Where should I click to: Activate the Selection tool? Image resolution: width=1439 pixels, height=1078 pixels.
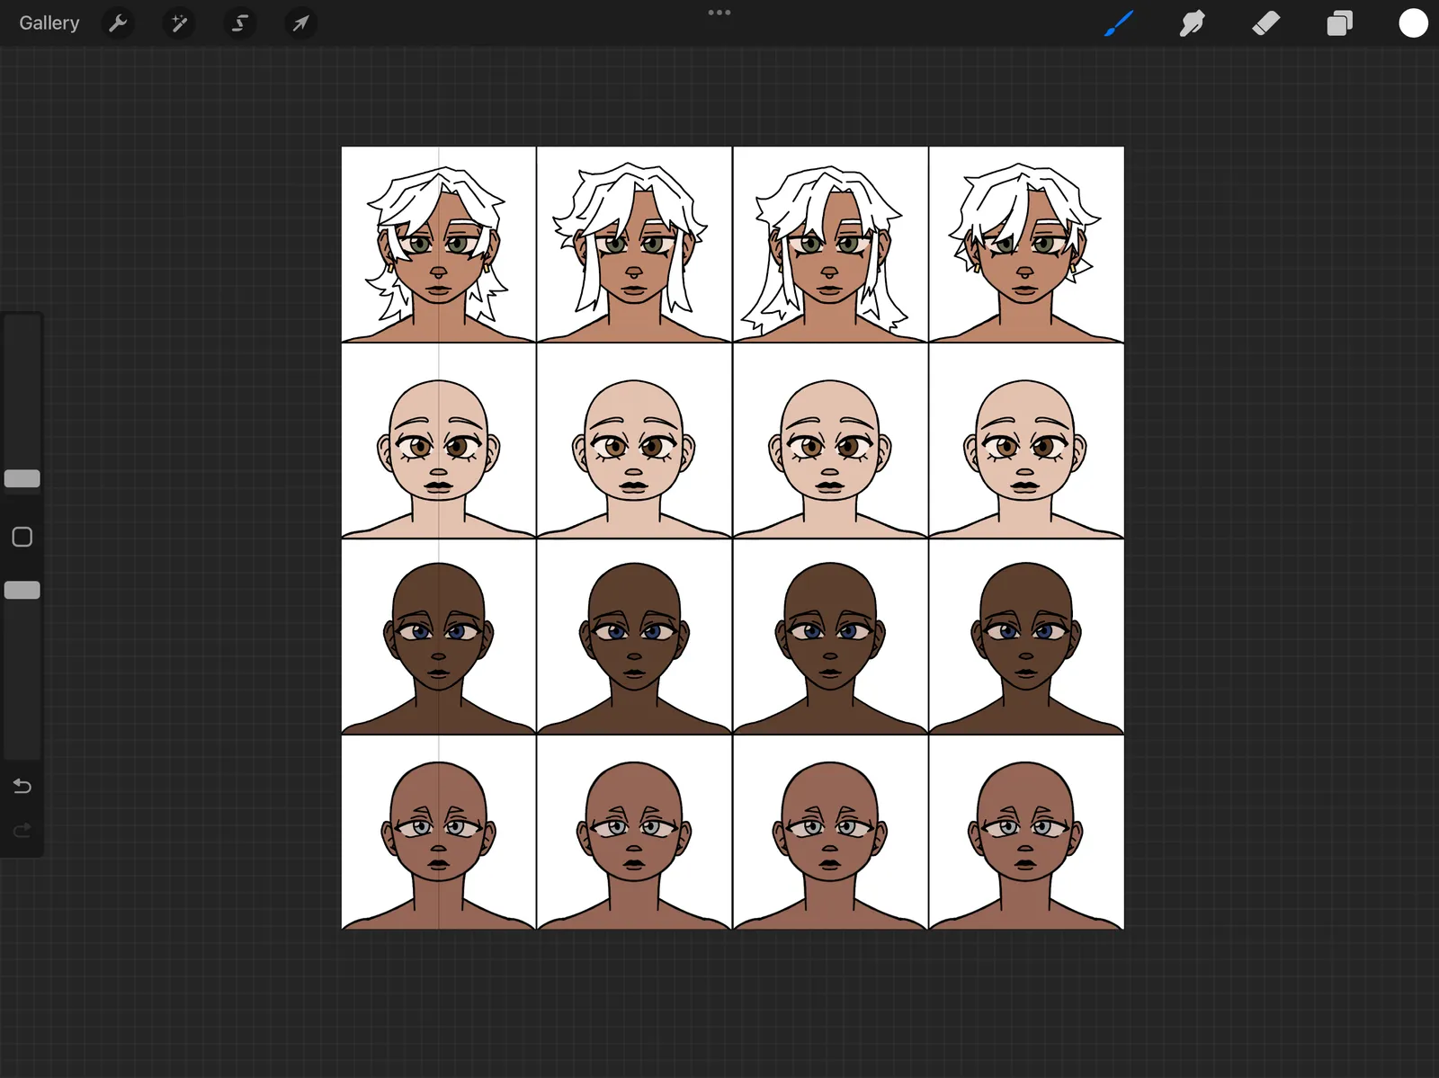(240, 23)
